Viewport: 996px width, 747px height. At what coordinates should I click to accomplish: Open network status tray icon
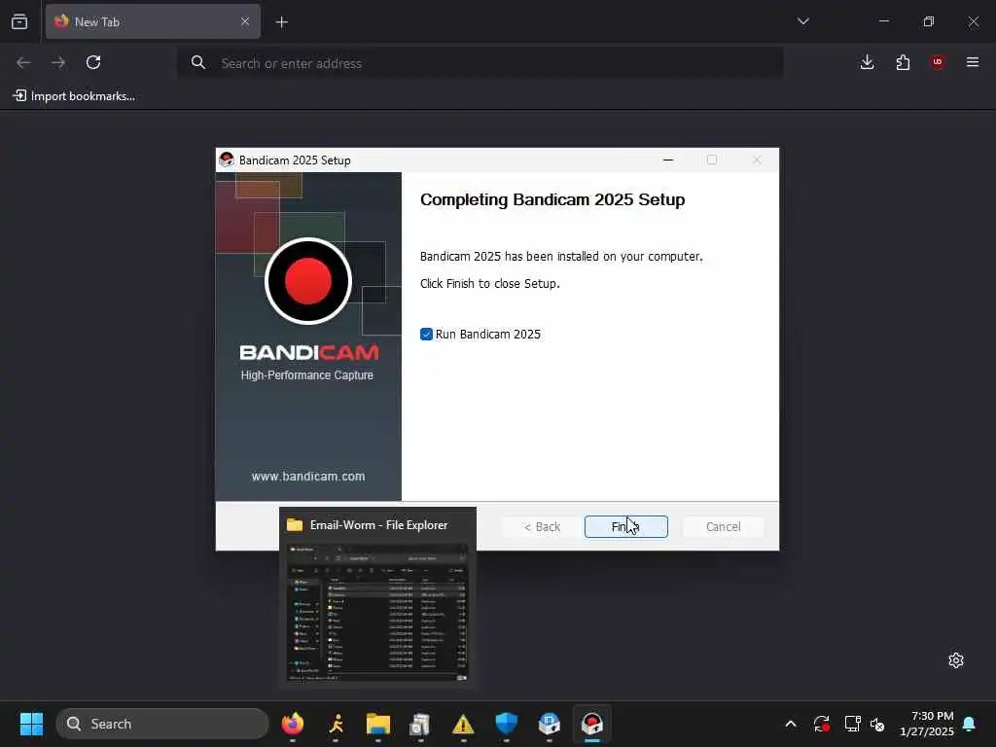click(852, 724)
